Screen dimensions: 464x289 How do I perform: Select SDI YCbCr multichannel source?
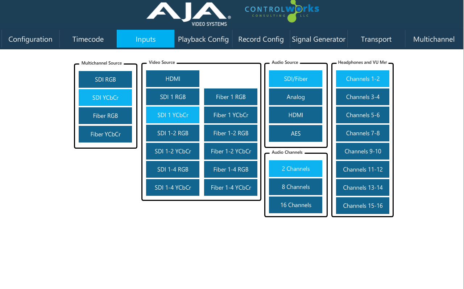(105, 98)
